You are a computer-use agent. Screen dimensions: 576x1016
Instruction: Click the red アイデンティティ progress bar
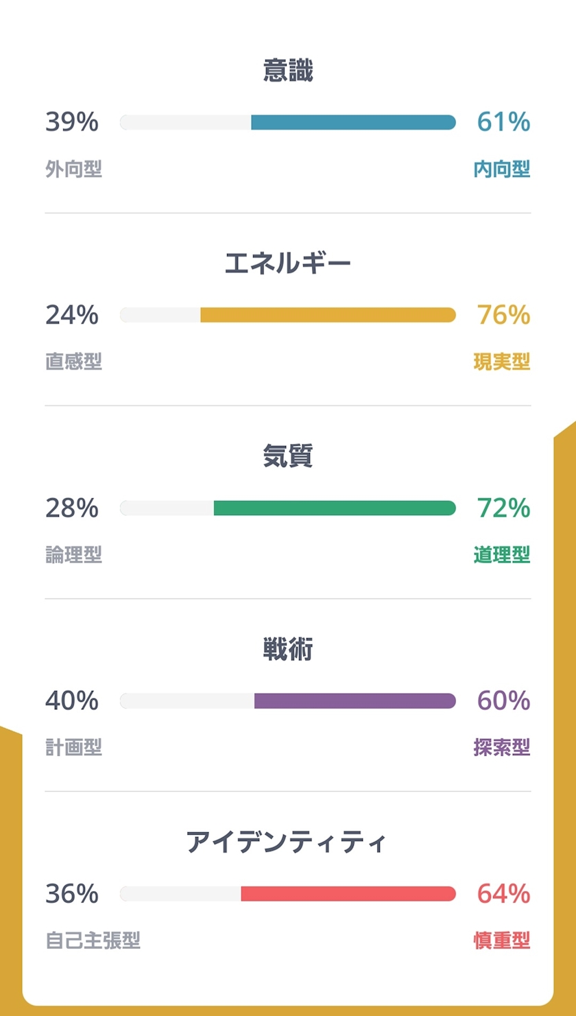pos(288,894)
